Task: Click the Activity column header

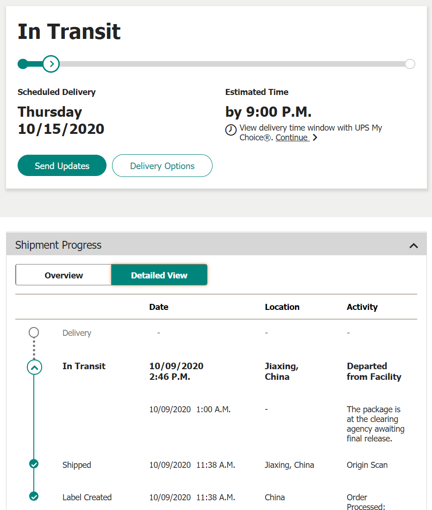Action: click(x=362, y=307)
